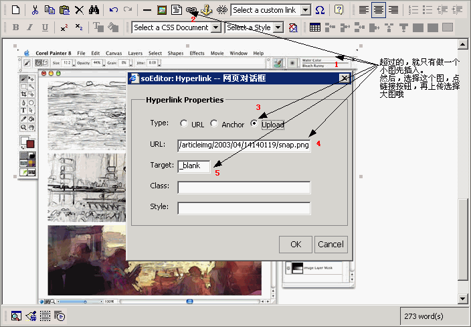Click editor scrollbar down arrow
This screenshot has height=327, width=471.
pyautogui.click(x=462, y=299)
